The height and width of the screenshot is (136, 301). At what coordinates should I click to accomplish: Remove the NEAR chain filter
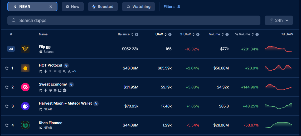click(51, 7)
